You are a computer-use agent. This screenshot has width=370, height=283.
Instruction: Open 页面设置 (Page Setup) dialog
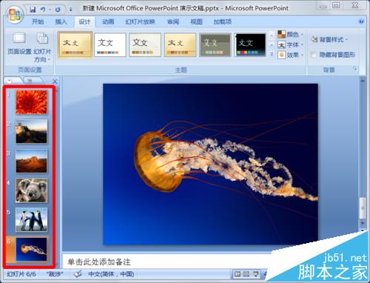click(19, 44)
